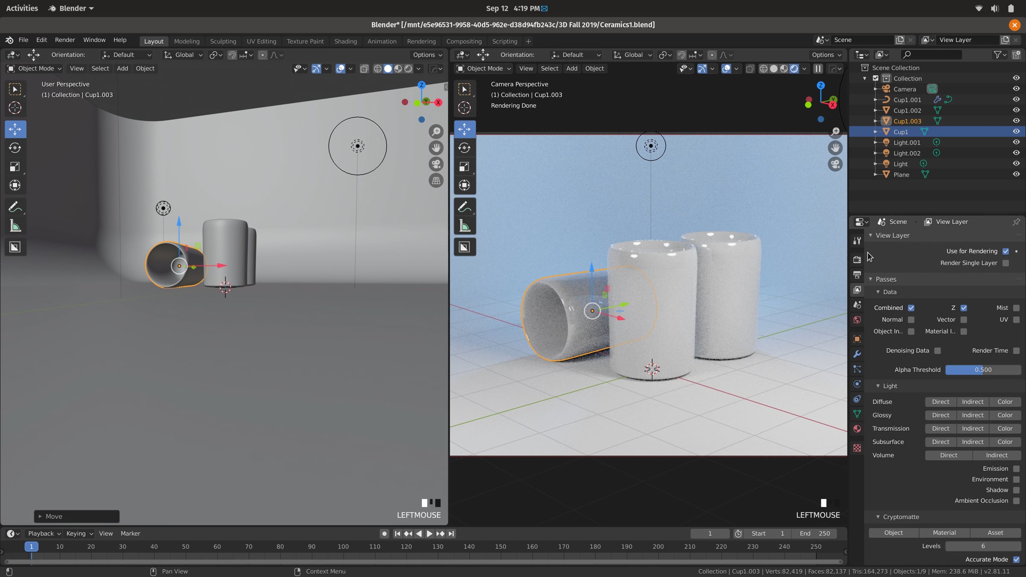
Task: Toggle camera view in left viewport
Action: click(436, 165)
